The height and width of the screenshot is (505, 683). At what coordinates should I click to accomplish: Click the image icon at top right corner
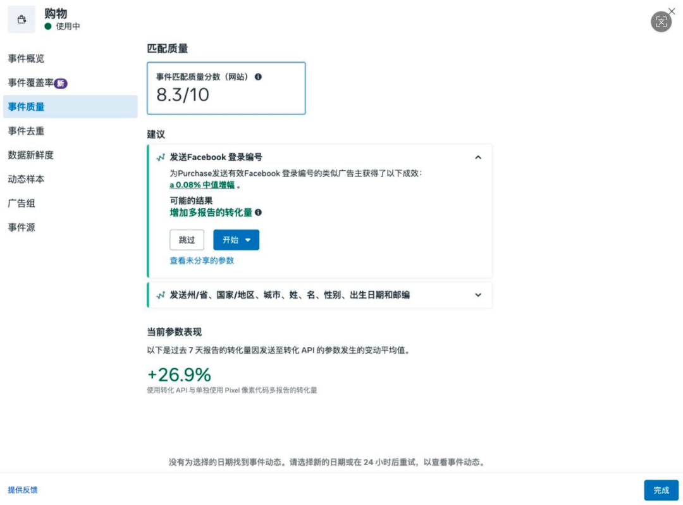click(x=661, y=22)
